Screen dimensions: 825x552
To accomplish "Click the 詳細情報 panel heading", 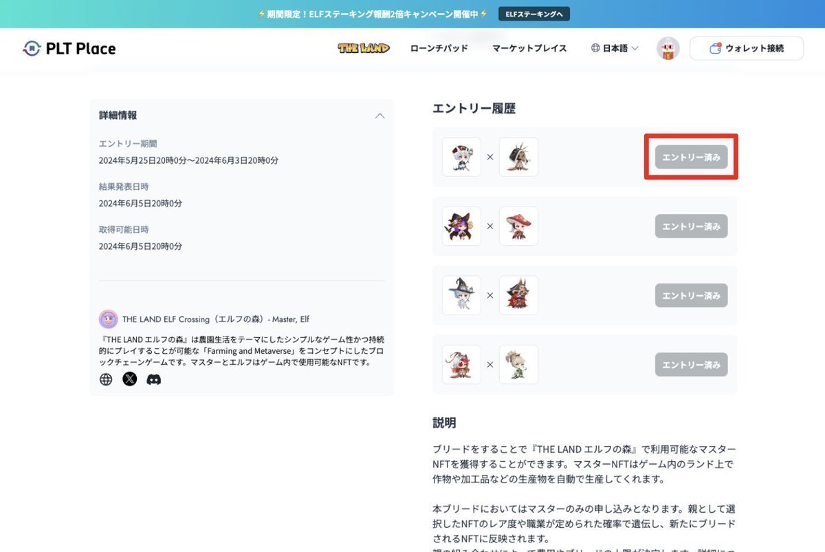I will [x=118, y=116].
